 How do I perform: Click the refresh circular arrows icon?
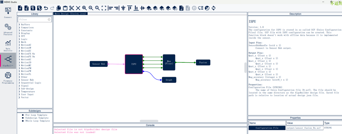pos(214,8)
